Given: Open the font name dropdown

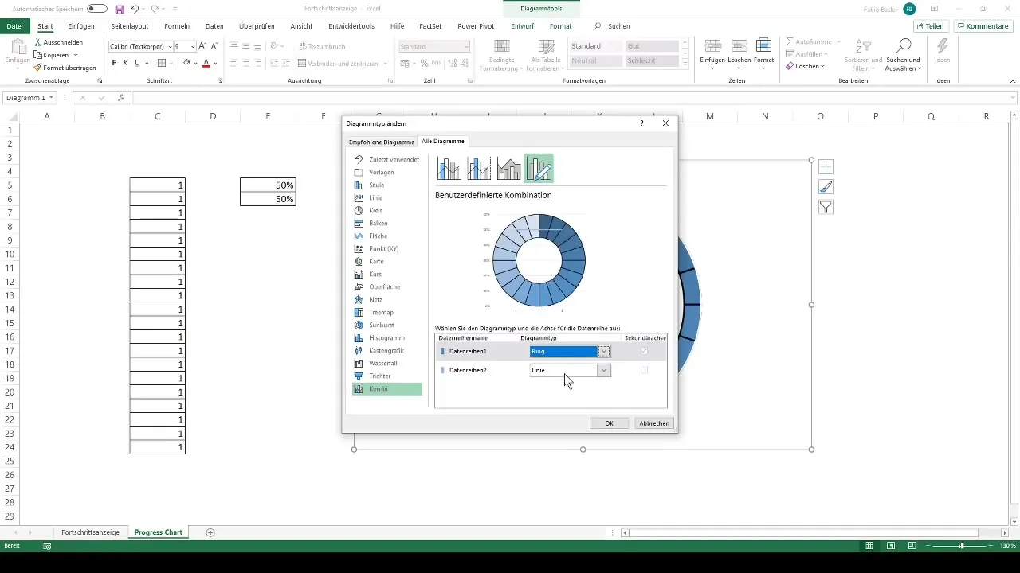Looking at the screenshot, I should click(170, 47).
